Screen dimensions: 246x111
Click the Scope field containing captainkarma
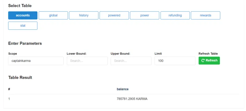click(x=36, y=61)
